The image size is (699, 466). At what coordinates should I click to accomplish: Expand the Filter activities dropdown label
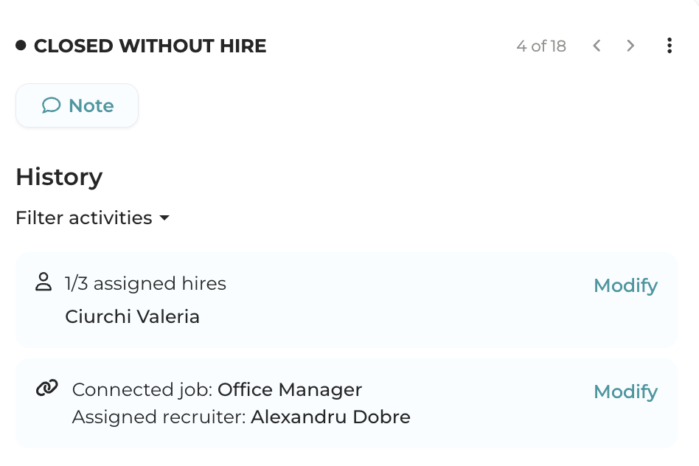coord(84,218)
